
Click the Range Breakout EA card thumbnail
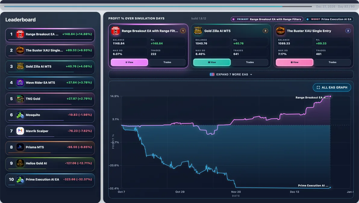[115, 31]
